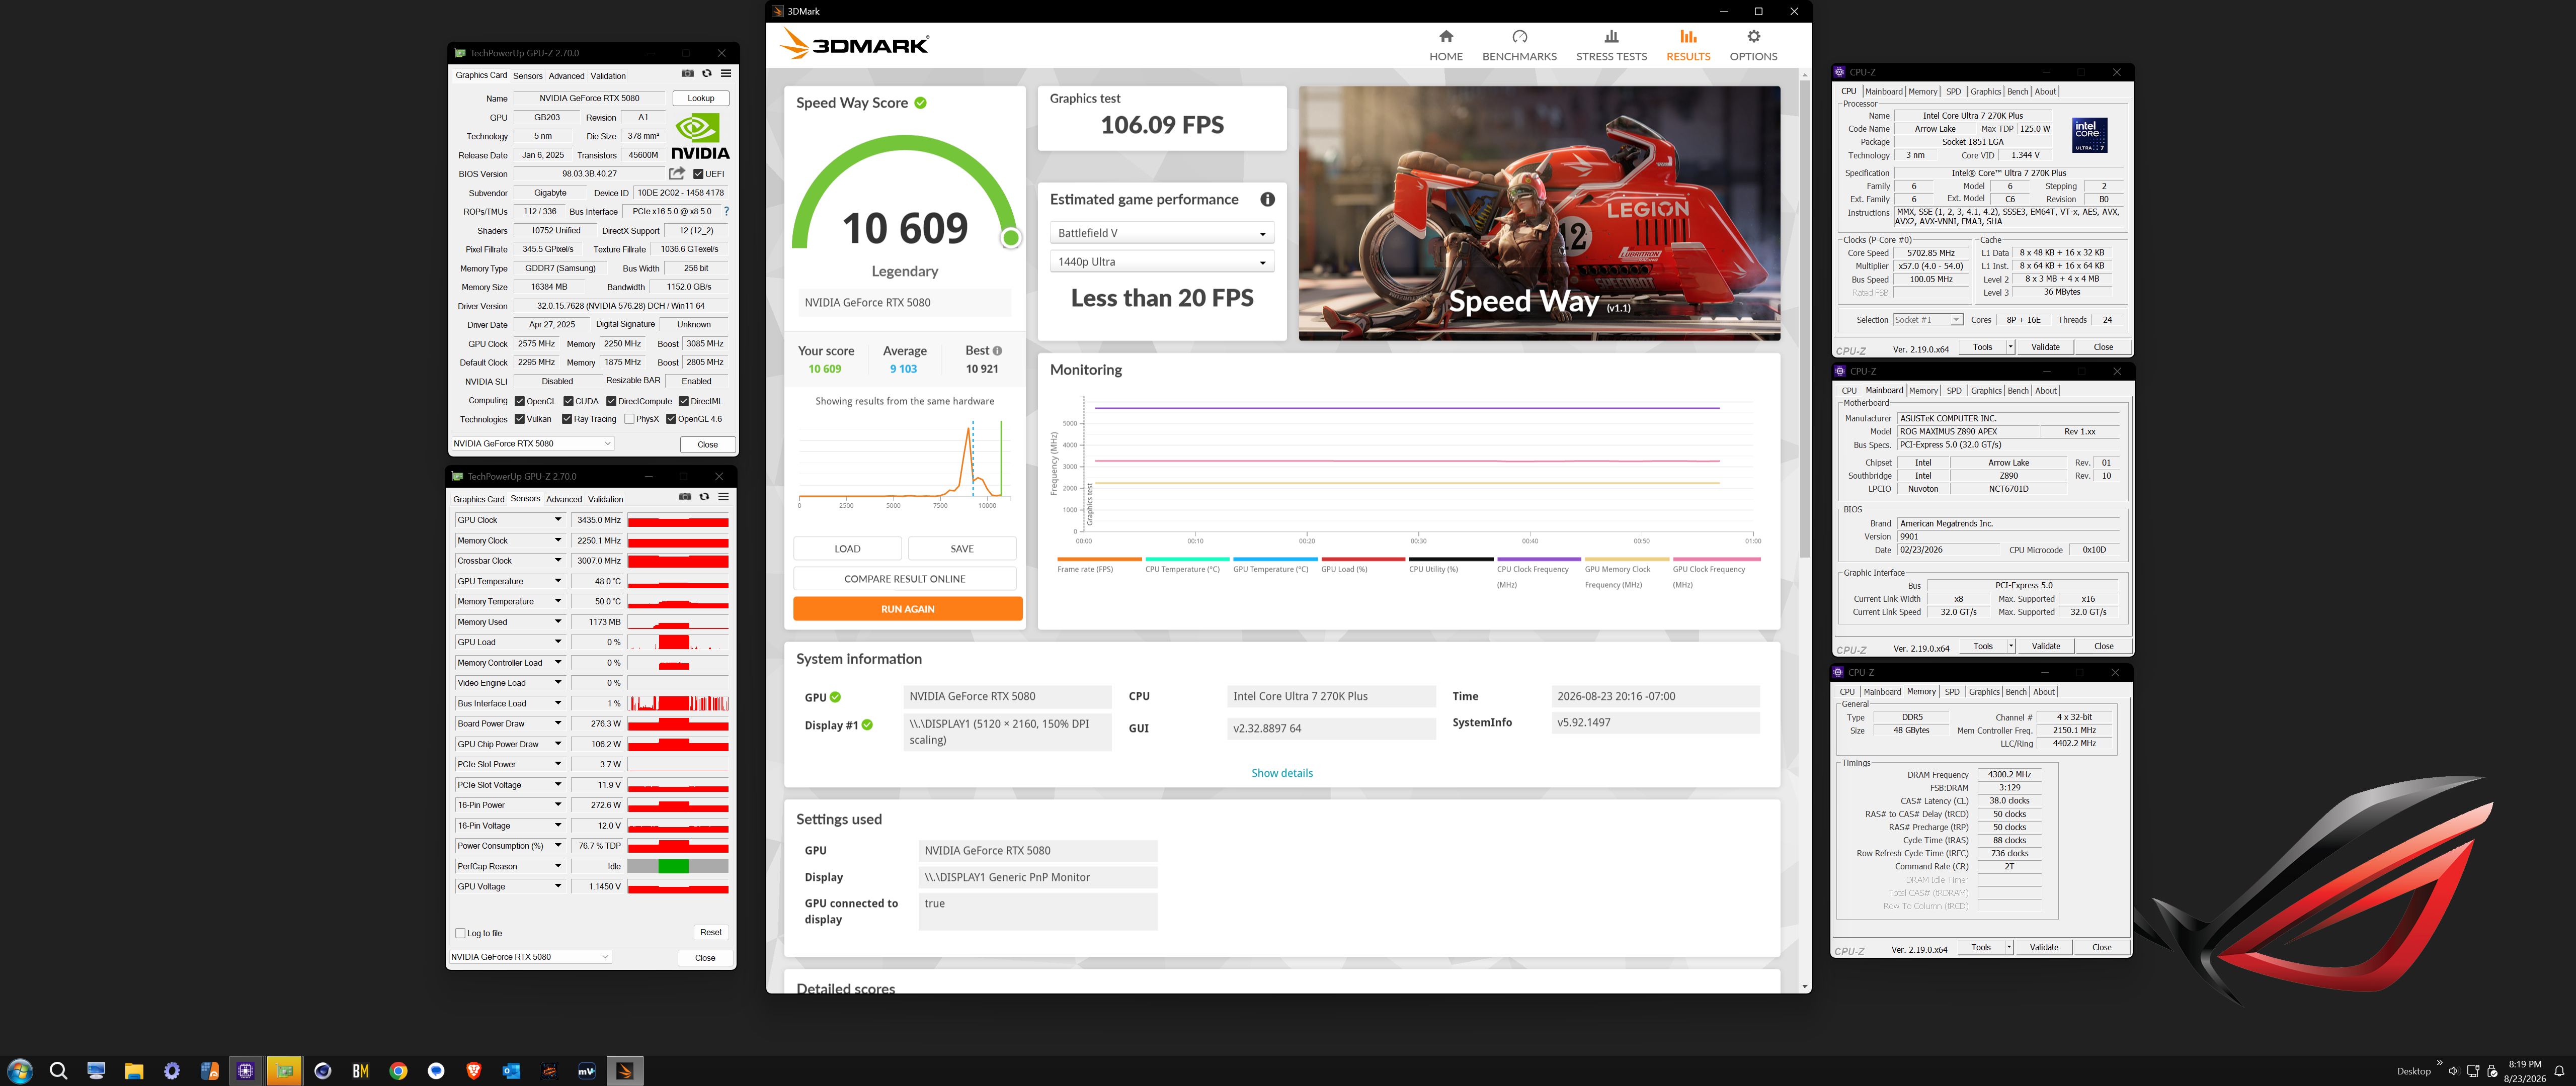This screenshot has height=1086, width=2576.
Task: Open the Windows Start menu
Action: (20, 1071)
